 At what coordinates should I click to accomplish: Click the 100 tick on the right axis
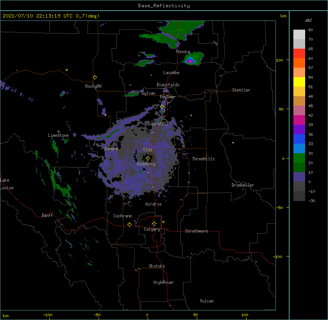[x=279, y=60]
